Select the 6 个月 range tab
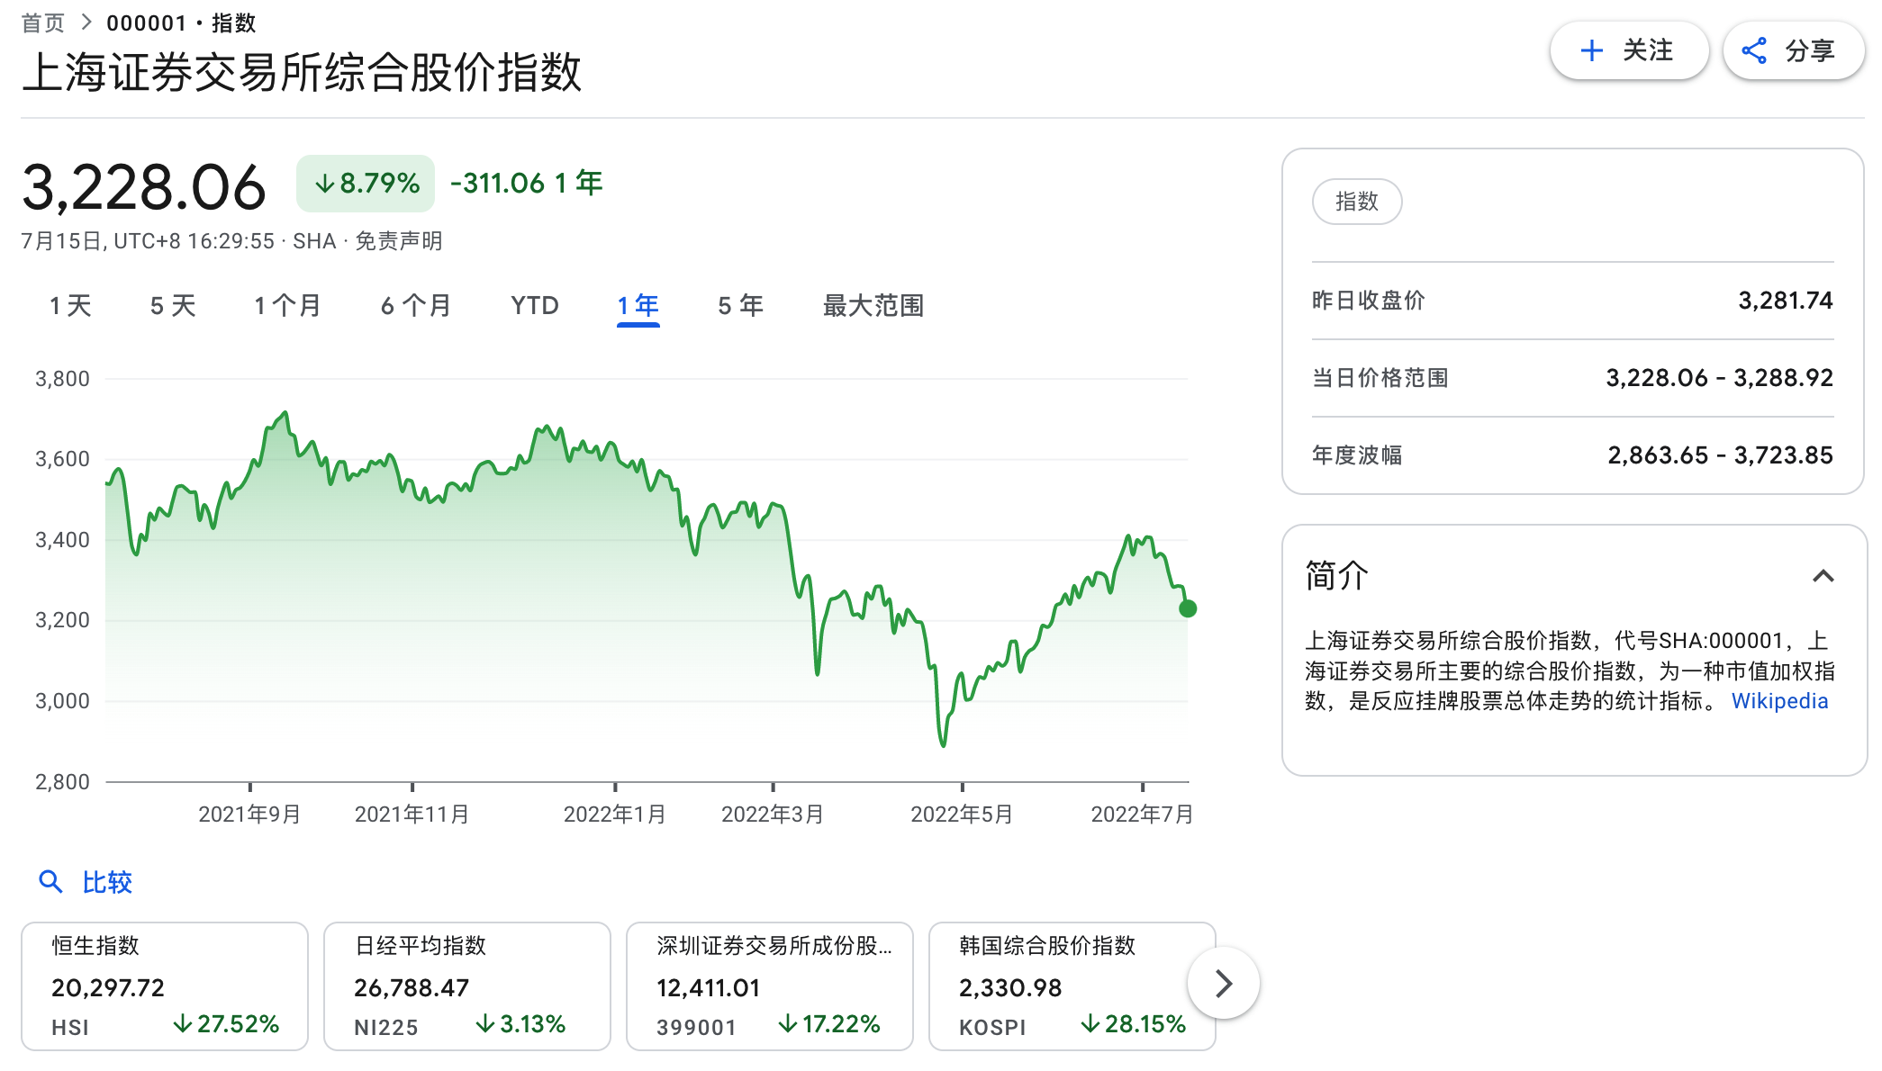This screenshot has width=1882, height=1071. tap(415, 306)
